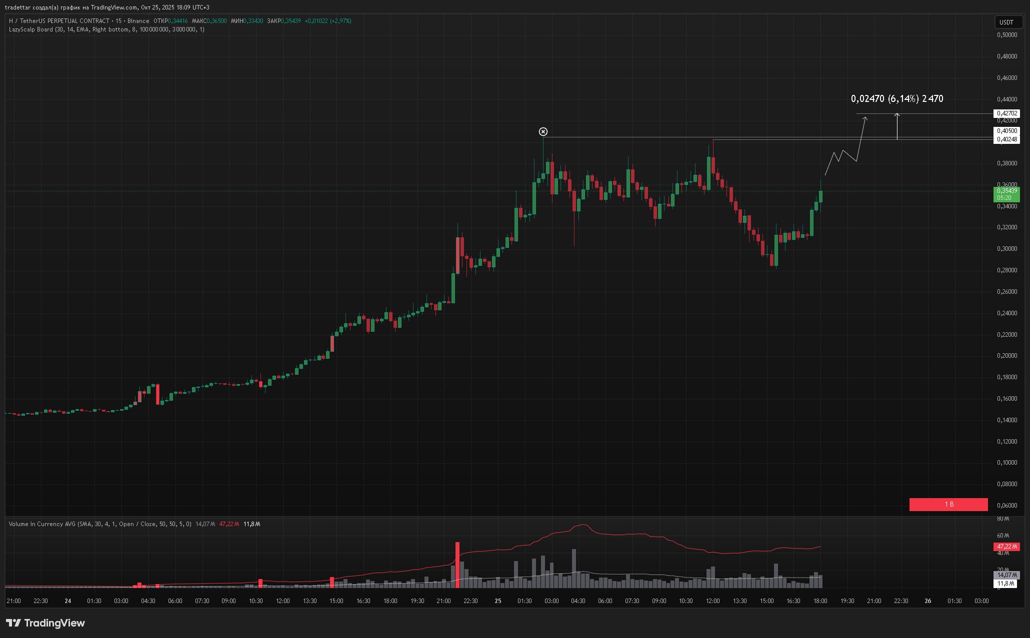
Task: Click the LazyScalp Board indicator title
Action: (31, 29)
